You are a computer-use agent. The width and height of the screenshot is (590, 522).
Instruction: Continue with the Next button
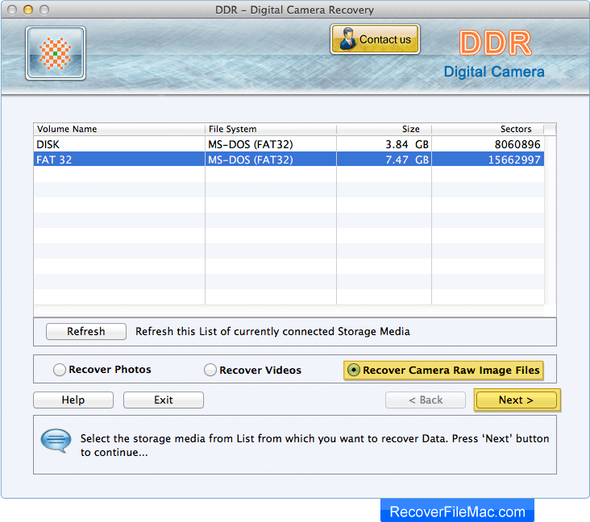click(x=517, y=400)
